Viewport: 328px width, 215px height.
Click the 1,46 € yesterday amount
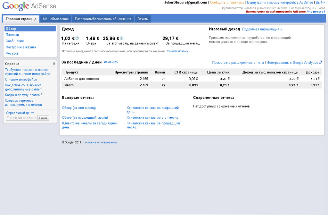(x=93, y=39)
